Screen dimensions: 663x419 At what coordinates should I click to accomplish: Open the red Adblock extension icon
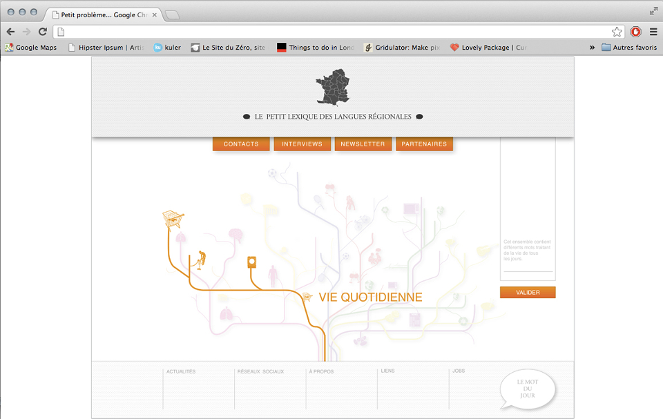coord(635,32)
